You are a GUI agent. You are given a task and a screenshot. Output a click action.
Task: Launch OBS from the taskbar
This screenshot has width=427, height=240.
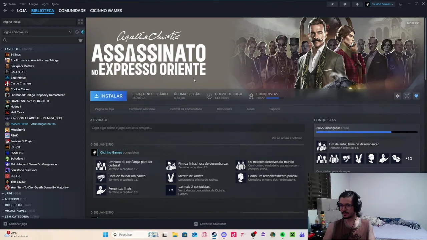[253, 235]
